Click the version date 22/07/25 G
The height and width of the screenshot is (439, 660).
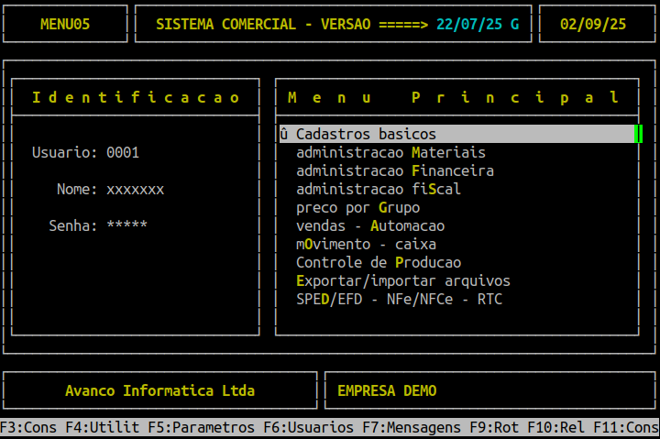pos(478,24)
